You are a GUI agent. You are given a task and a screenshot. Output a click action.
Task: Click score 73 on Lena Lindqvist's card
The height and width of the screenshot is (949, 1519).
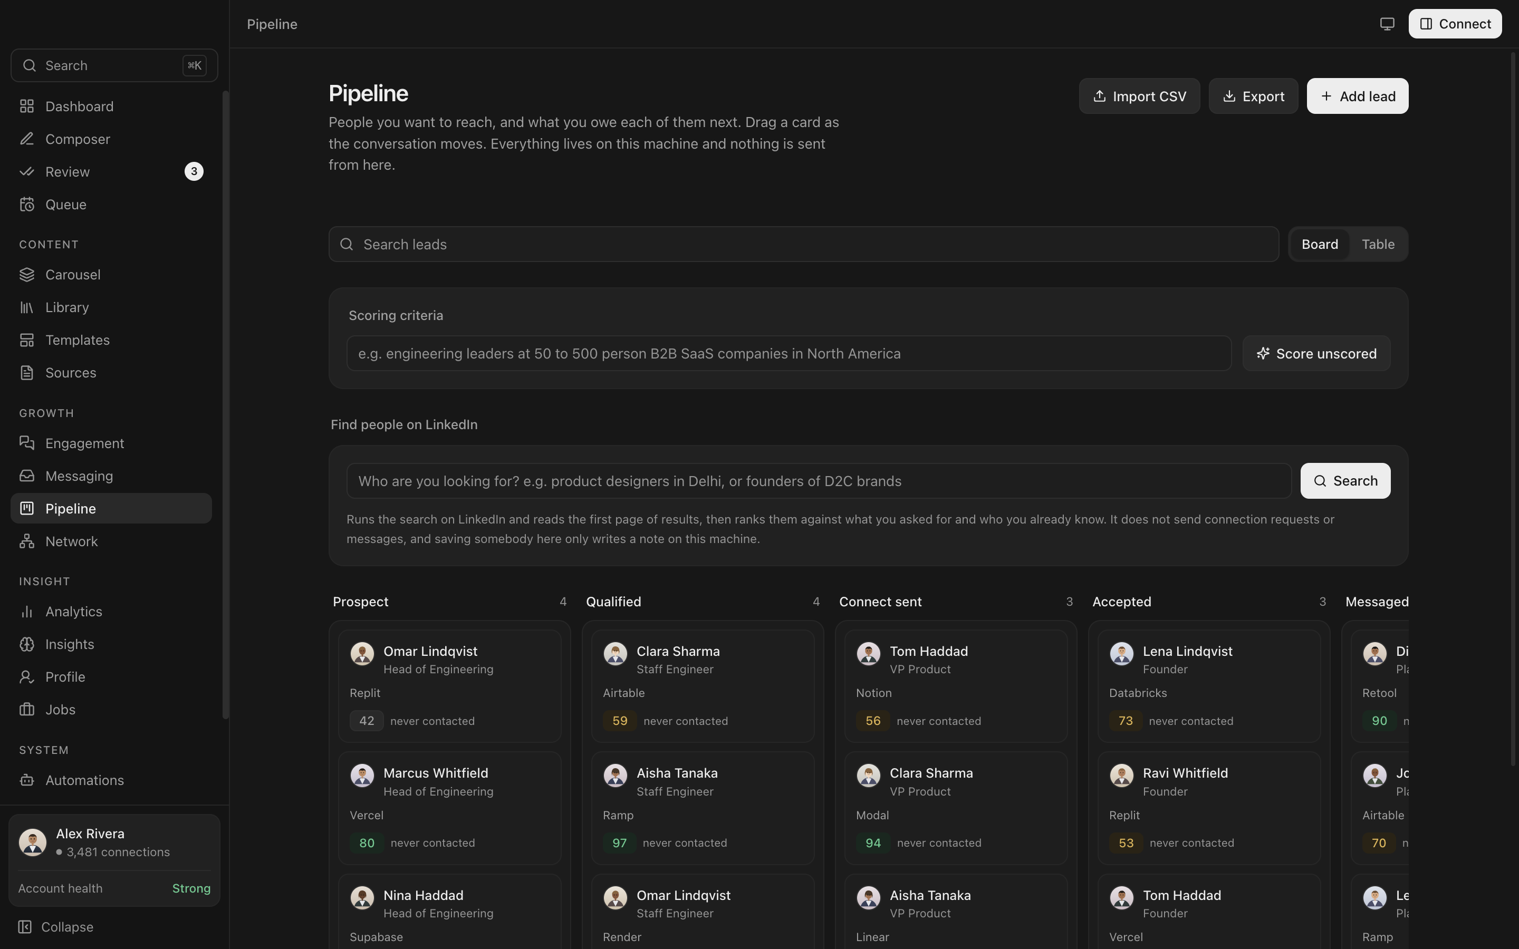click(x=1126, y=721)
